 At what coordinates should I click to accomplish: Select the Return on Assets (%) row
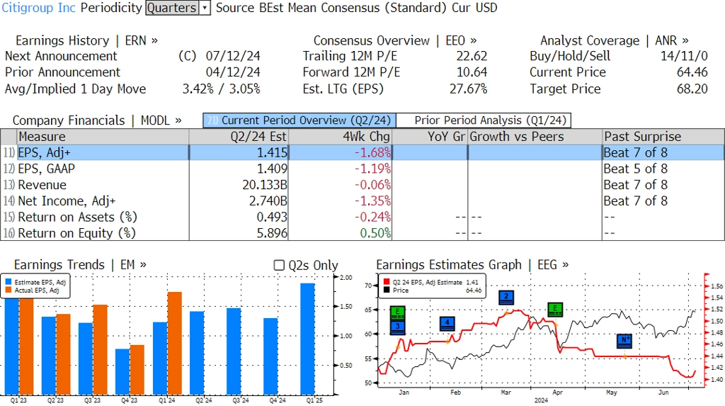362,217
